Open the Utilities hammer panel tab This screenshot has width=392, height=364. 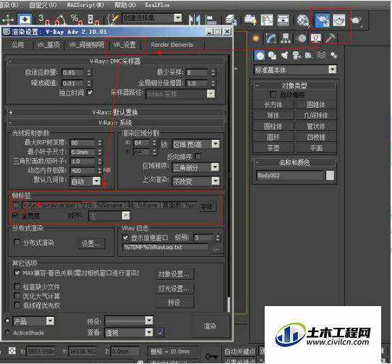[x=331, y=38]
